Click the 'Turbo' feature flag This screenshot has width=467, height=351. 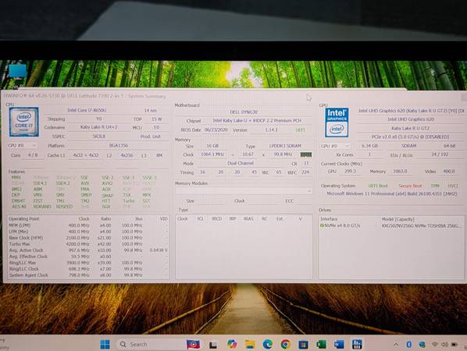[x=129, y=200]
